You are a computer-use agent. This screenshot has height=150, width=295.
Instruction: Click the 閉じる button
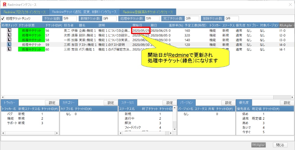(x=280, y=145)
